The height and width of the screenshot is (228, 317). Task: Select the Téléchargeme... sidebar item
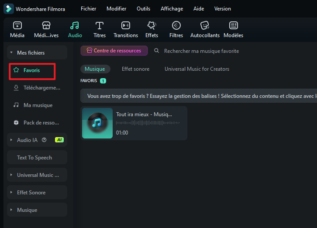[x=38, y=88]
